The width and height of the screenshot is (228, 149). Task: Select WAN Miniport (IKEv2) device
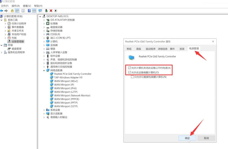(66, 81)
